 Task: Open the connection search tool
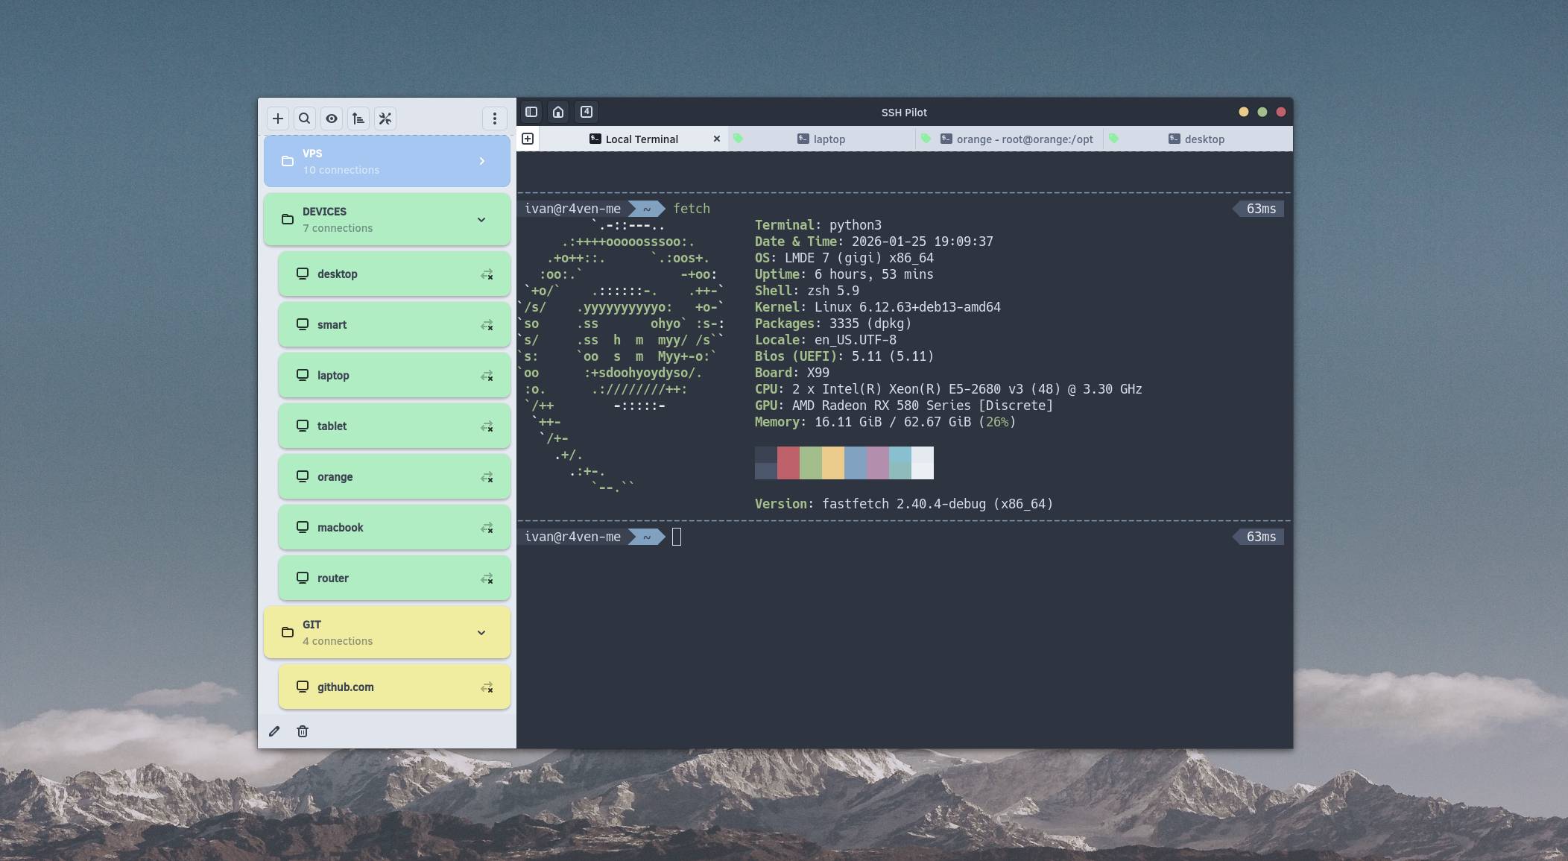[304, 118]
